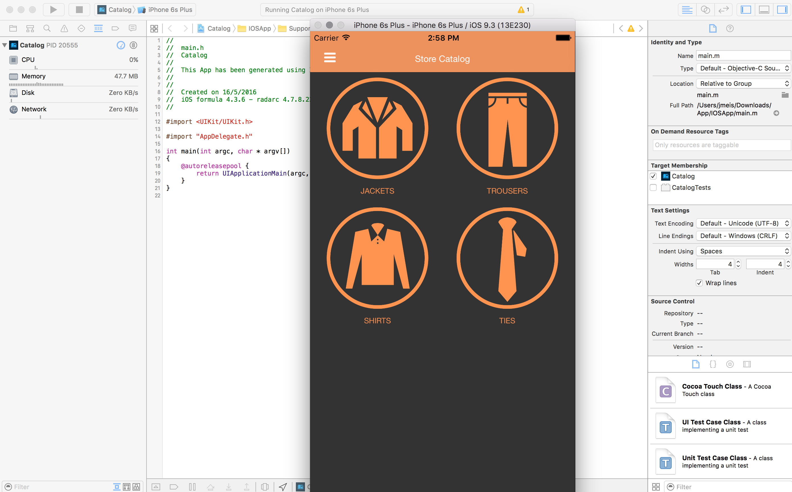
Task: Switch to the Assistant editor icon
Action: click(705, 10)
